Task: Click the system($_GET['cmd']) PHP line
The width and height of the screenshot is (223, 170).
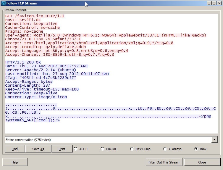Action: click(33, 120)
